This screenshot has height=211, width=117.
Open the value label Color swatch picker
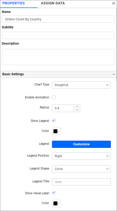56,204
